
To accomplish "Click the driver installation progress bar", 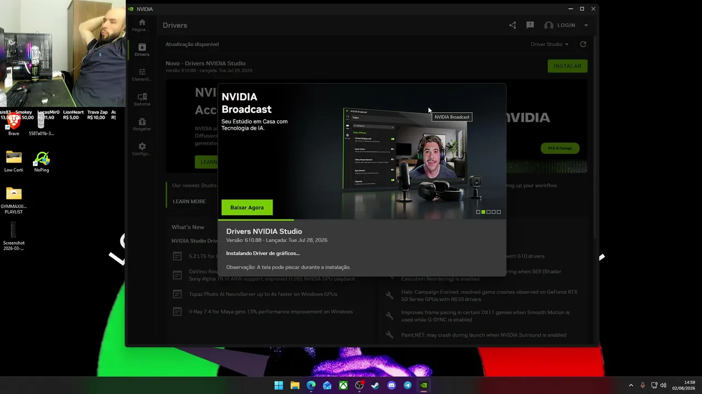I will [362, 220].
